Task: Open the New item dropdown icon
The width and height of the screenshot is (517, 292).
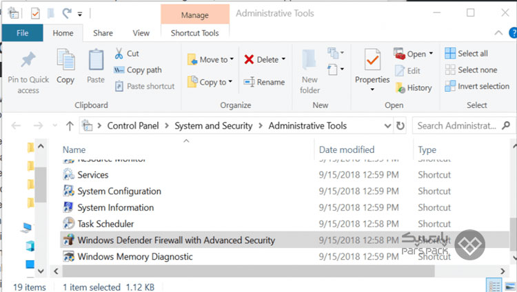Action: (x=336, y=53)
